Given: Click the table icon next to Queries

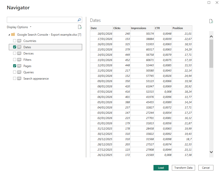Looking at the screenshot, I should (x=19, y=72).
